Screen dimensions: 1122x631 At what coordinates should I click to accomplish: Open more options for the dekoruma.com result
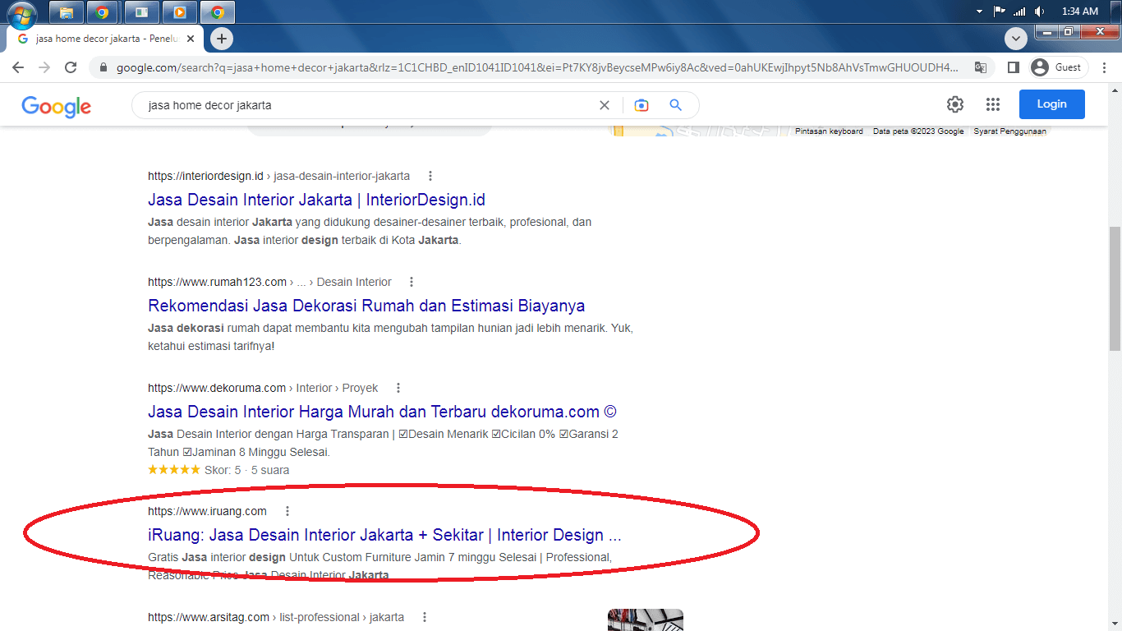[x=398, y=388]
